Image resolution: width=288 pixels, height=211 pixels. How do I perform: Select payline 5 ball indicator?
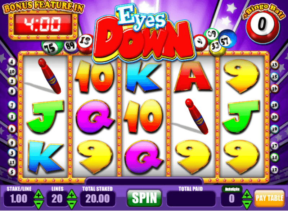[12, 172]
